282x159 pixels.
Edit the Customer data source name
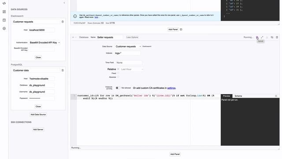click(x=36, y=70)
